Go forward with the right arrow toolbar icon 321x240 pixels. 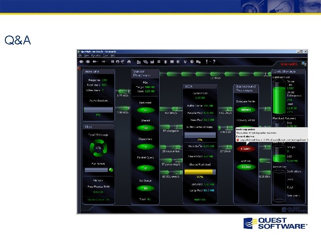tap(103, 62)
